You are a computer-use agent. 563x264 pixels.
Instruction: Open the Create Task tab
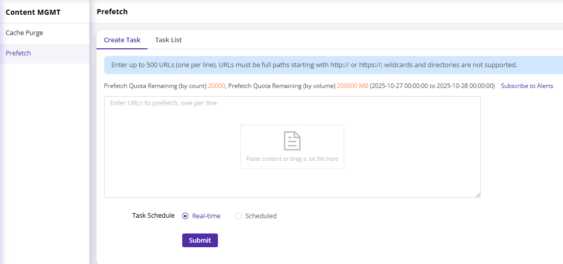point(122,40)
